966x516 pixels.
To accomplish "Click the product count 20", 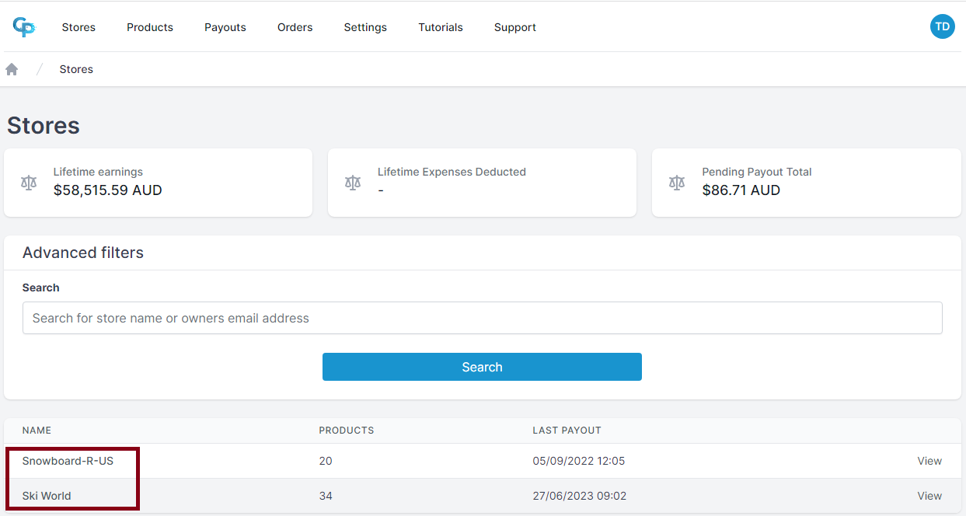I will [326, 461].
